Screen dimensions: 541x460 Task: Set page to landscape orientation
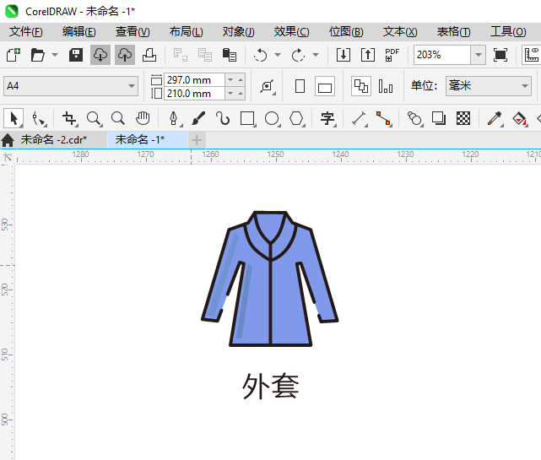(325, 86)
